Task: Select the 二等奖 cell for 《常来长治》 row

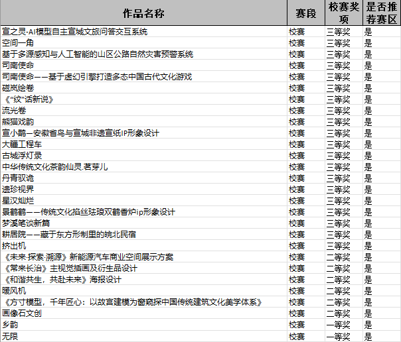Action: tap(338, 268)
